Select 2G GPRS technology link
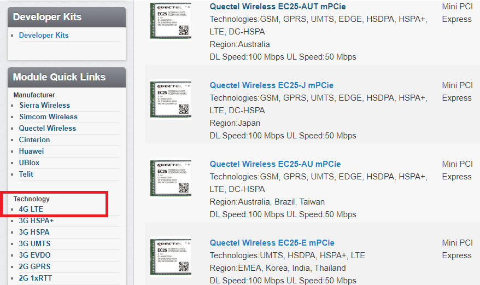Image resolution: width=480 pixels, height=285 pixels. pyautogui.click(x=34, y=266)
